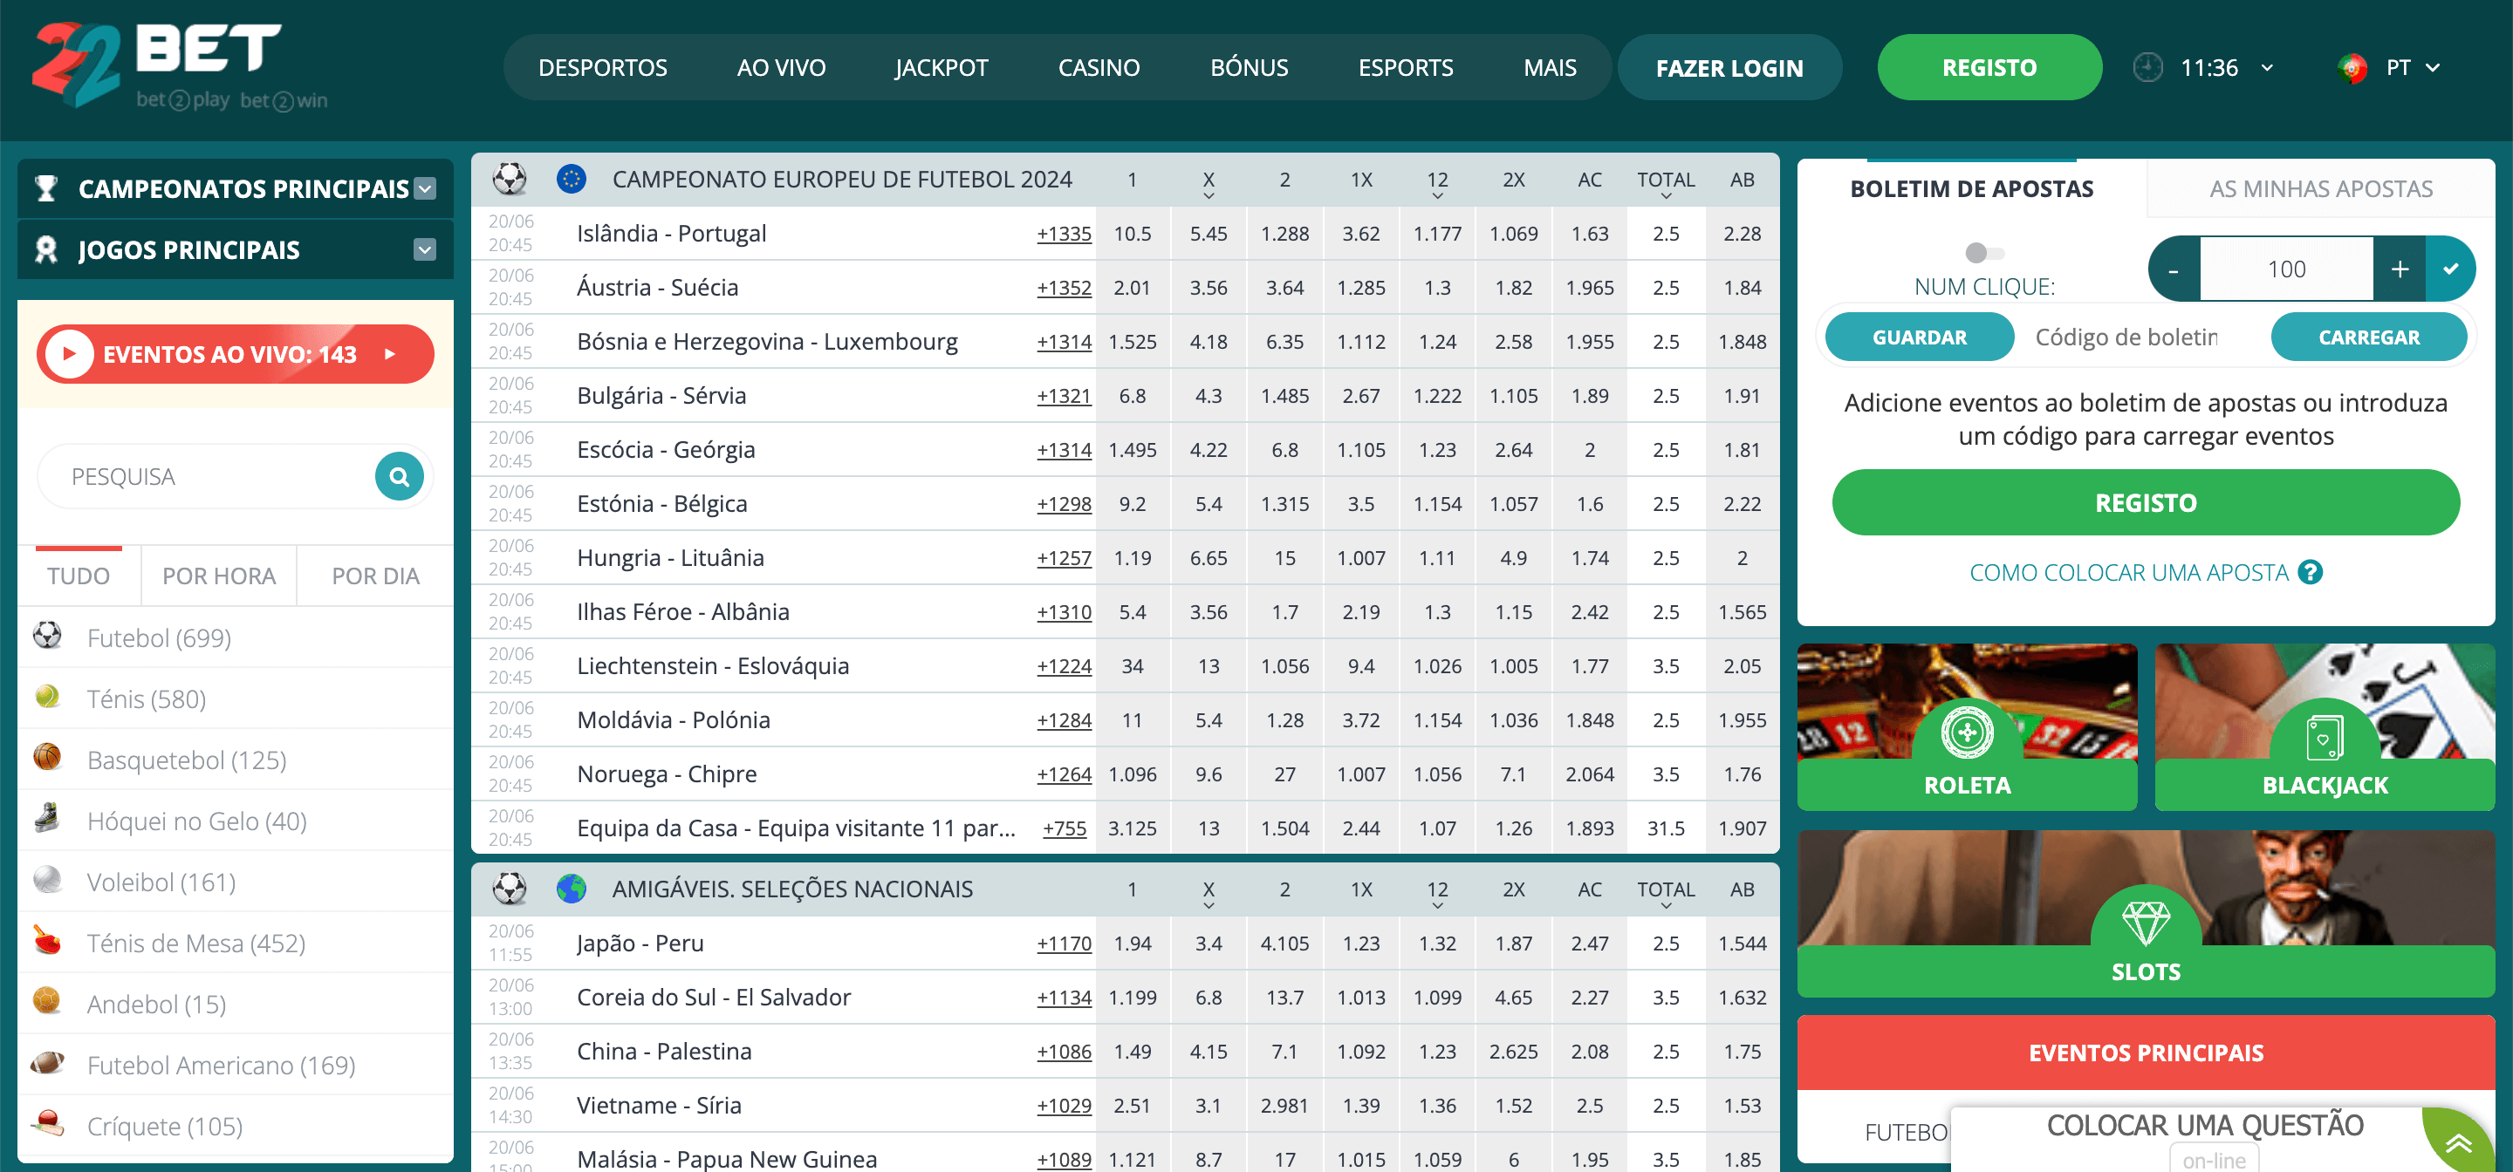Click the checkmark confirm button by stake

2449,269
